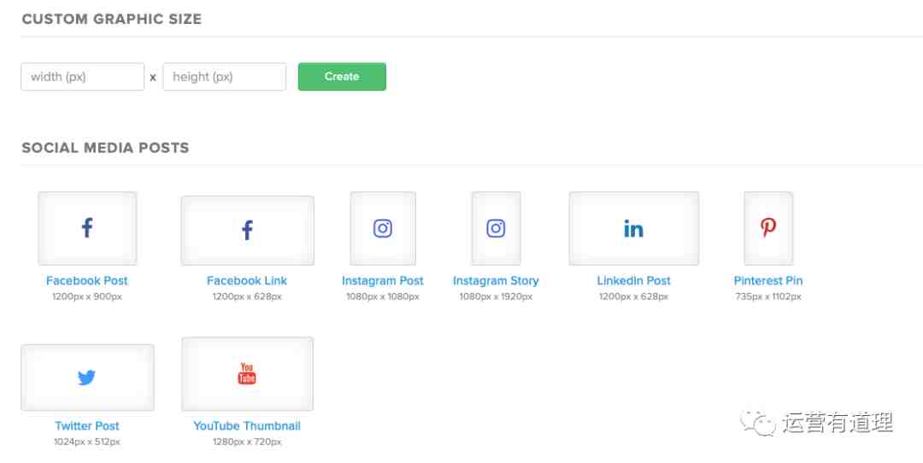Click the height (px) input field

click(x=224, y=77)
